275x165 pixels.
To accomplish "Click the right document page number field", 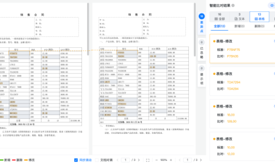I will 187,160.
